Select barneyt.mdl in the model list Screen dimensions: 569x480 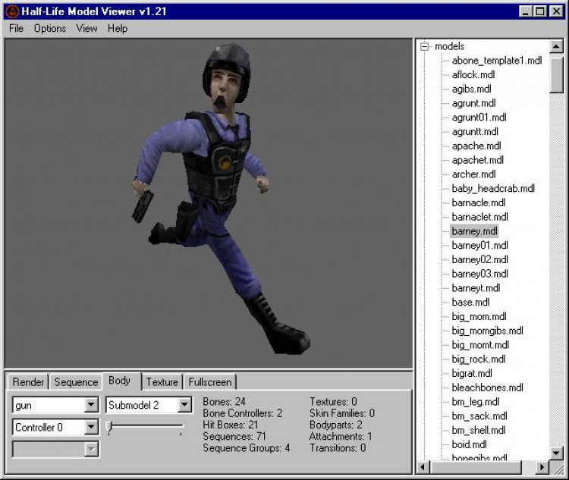pyautogui.click(x=476, y=288)
